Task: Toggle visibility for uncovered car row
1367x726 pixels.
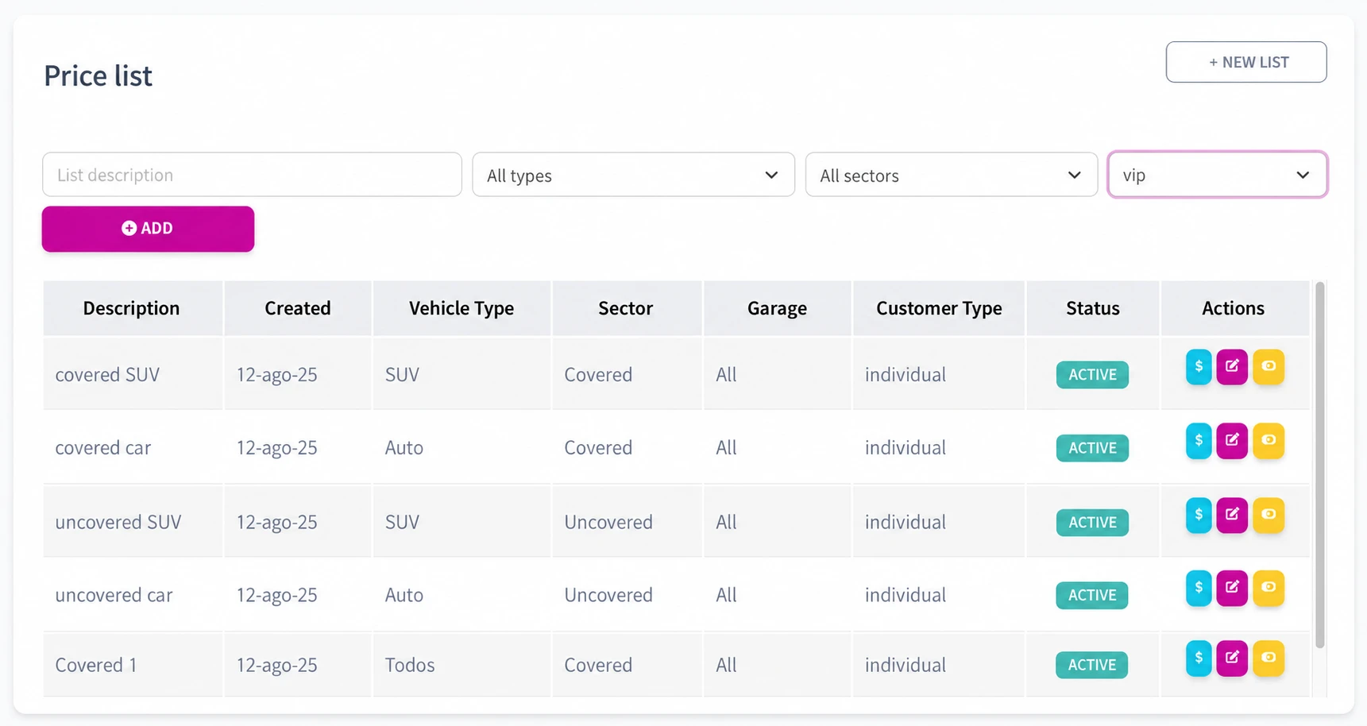Action: [1269, 588]
